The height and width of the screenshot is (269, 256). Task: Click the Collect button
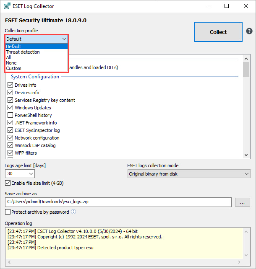tap(218, 32)
